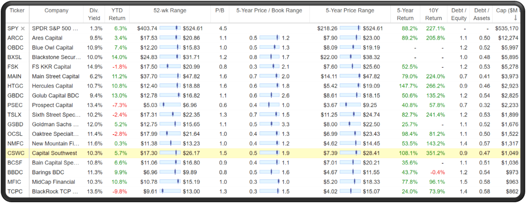The height and width of the screenshot is (203, 526).
Task: Select the GBDC ticker cell
Action: (16, 96)
